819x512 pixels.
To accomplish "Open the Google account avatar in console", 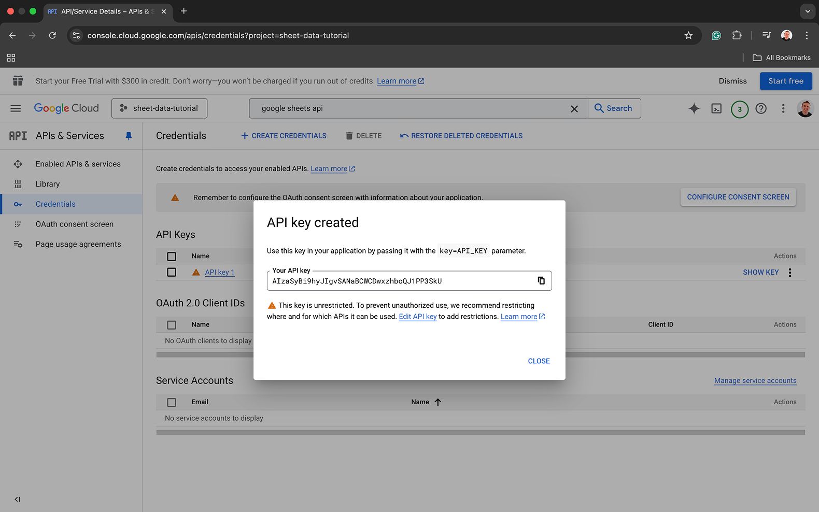I will point(805,108).
